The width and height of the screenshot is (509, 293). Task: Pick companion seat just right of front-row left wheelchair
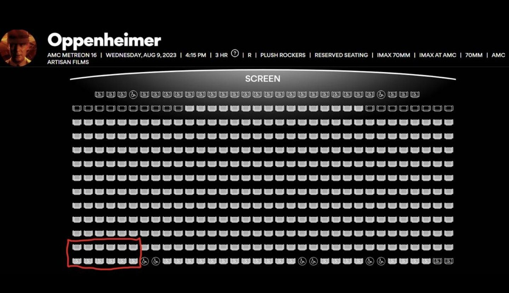pyautogui.click(x=144, y=94)
